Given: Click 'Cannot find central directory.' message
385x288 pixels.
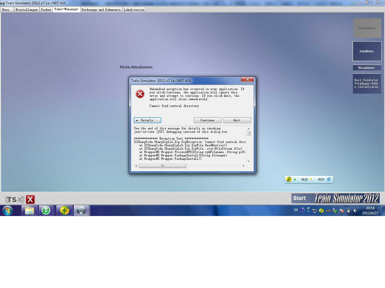Looking at the screenshot, I should pos(174,106).
